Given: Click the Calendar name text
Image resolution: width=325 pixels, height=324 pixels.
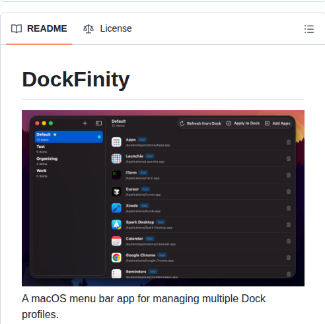Looking at the screenshot, I should [x=134, y=239].
